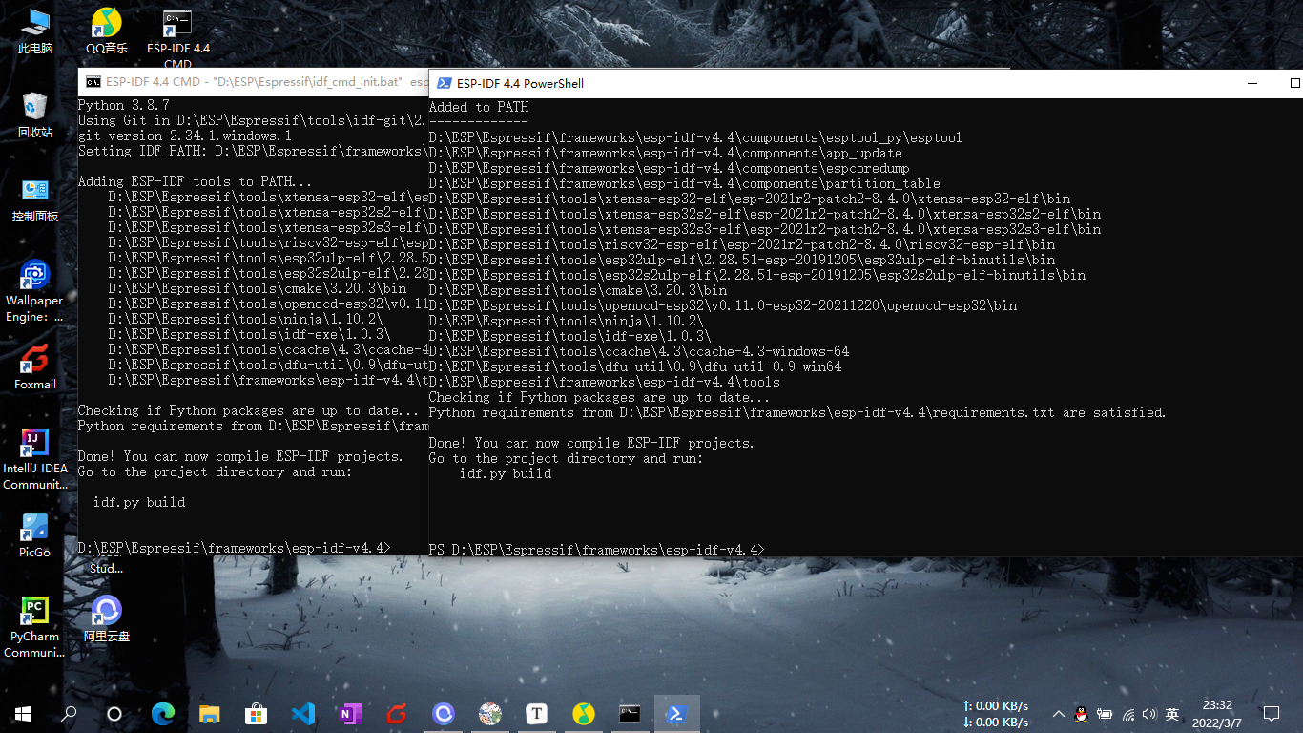Minimize the ESP-IDF 4.4 PowerShell window

(x=1251, y=83)
